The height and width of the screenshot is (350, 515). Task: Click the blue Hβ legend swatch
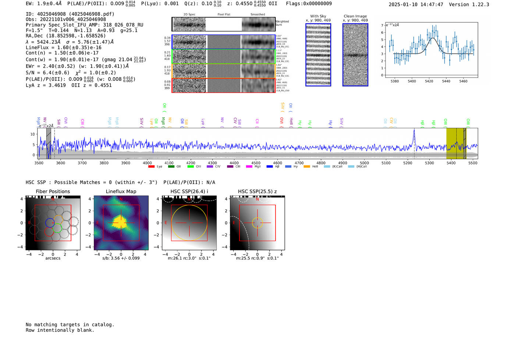(x=270, y=166)
